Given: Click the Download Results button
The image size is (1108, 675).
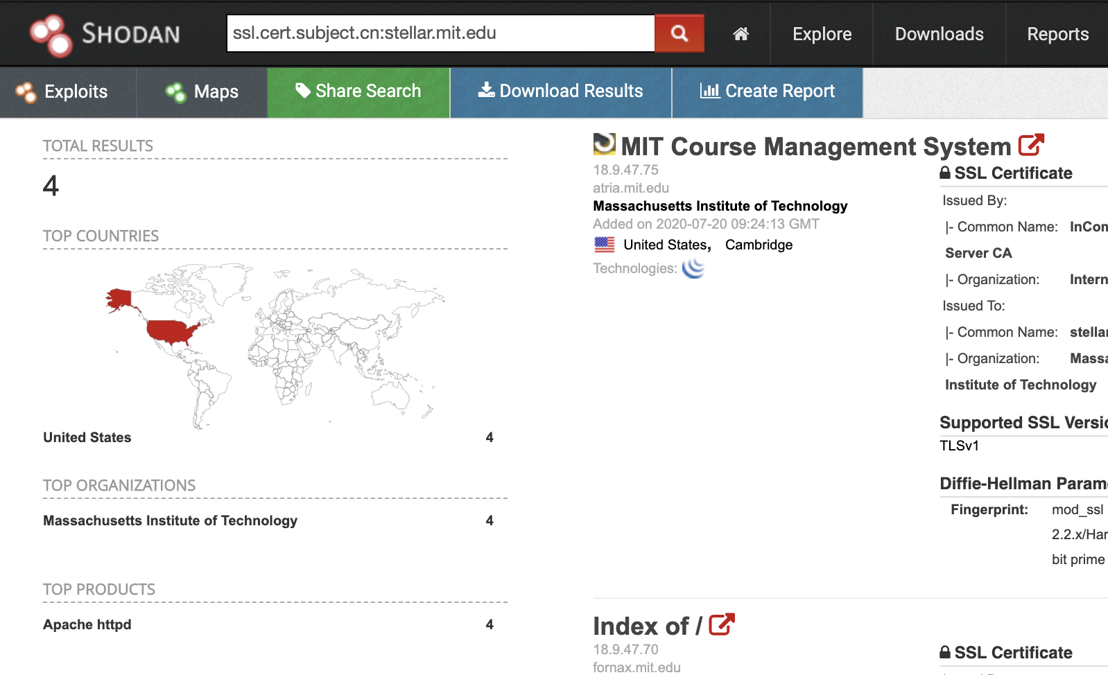Looking at the screenshot, I should [x=561, y=92].
